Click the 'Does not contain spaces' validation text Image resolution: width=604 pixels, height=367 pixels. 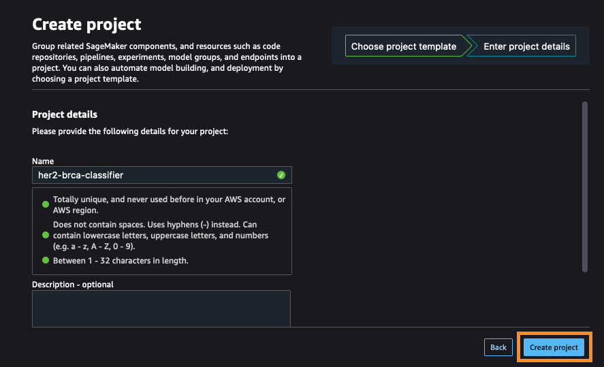point(161,236)
